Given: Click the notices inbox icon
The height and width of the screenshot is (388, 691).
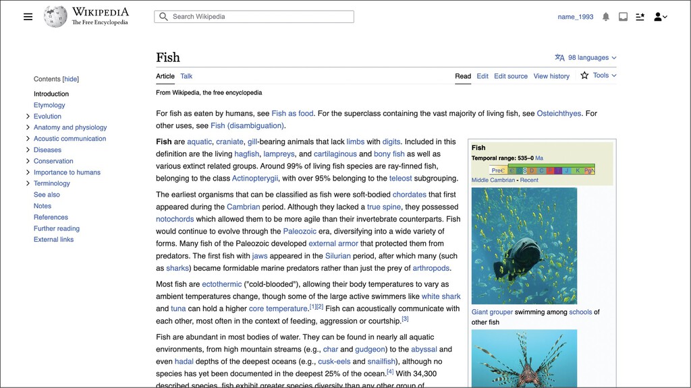Looking at the screenshot, I should (x=623, y=16).
